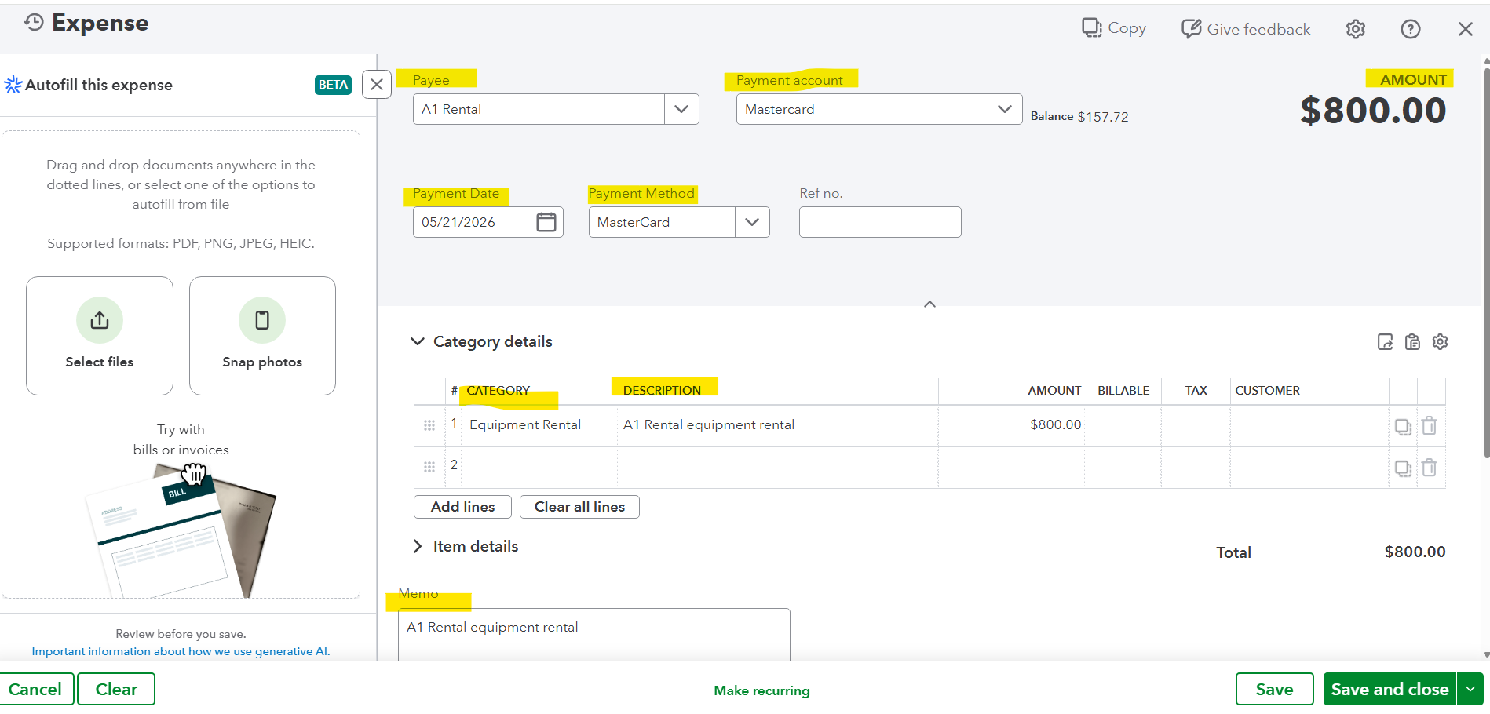Click the CATEGORY column header
Screen dimensions: 1490x714
pos(498,391)
